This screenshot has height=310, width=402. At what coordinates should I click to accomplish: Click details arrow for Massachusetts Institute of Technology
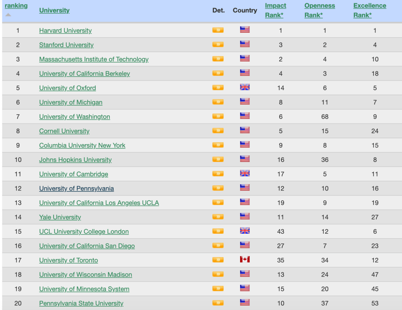tap(218, 59)
